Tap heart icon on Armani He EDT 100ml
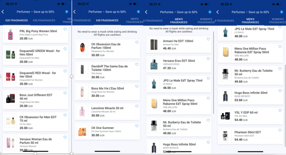 [208, 39]
